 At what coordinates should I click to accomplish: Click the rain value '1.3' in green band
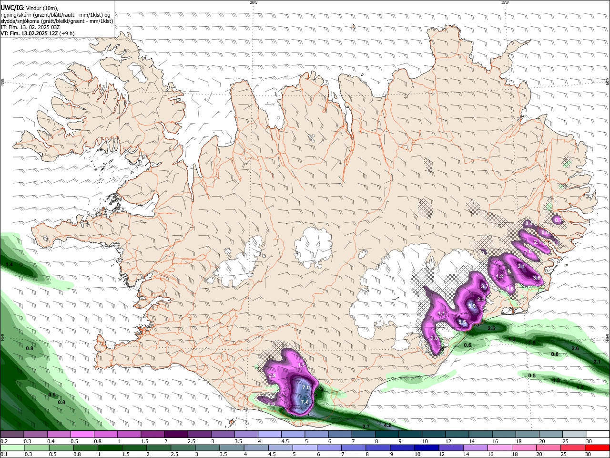pos(512,340)
